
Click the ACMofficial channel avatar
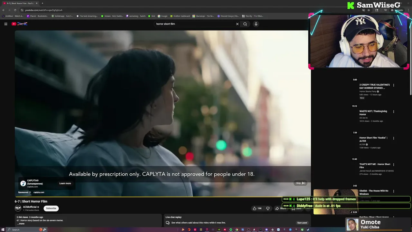[18, 208]
